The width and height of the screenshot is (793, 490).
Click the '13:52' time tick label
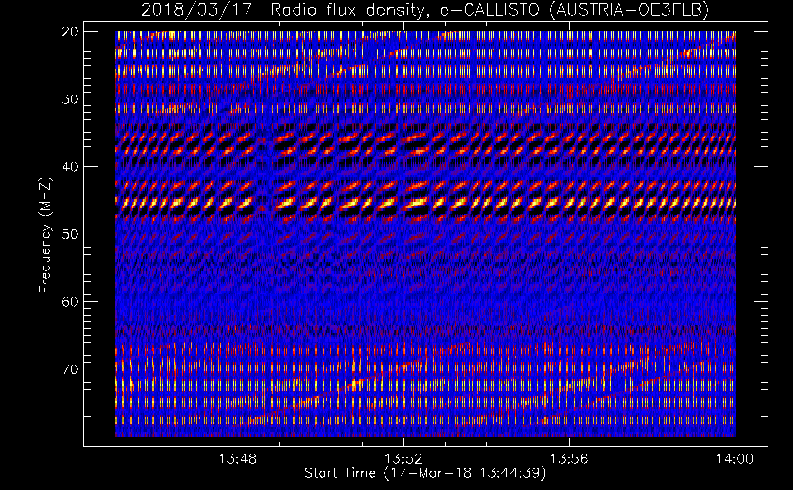click(403, 459)
